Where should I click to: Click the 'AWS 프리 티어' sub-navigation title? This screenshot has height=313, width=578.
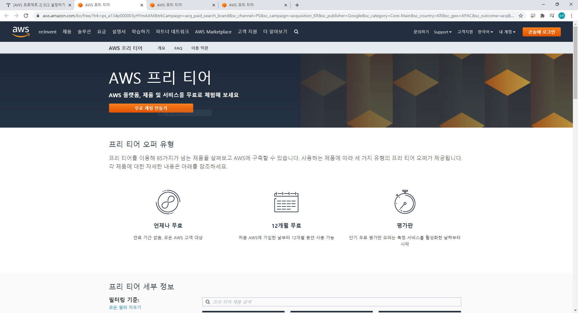pos(126,48)
